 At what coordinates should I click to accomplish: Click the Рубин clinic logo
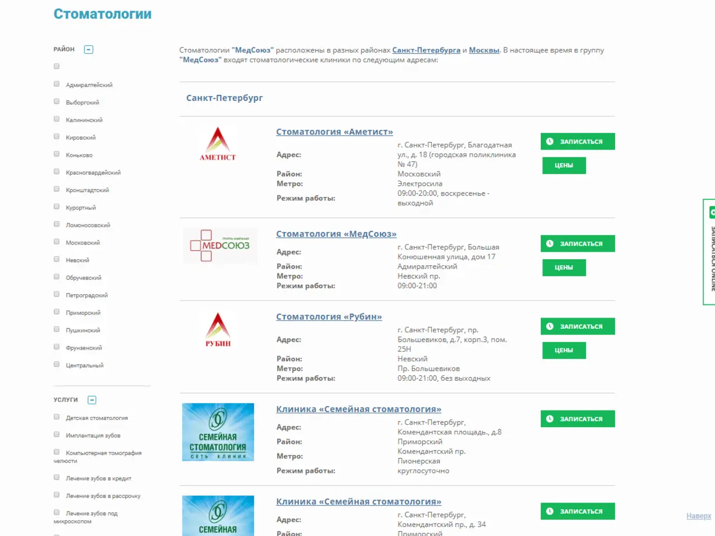[218, 329]
